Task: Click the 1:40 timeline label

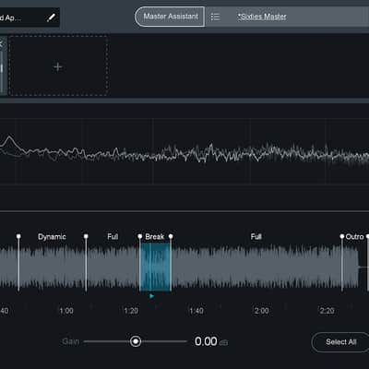Action: click(x=196, y=311)
